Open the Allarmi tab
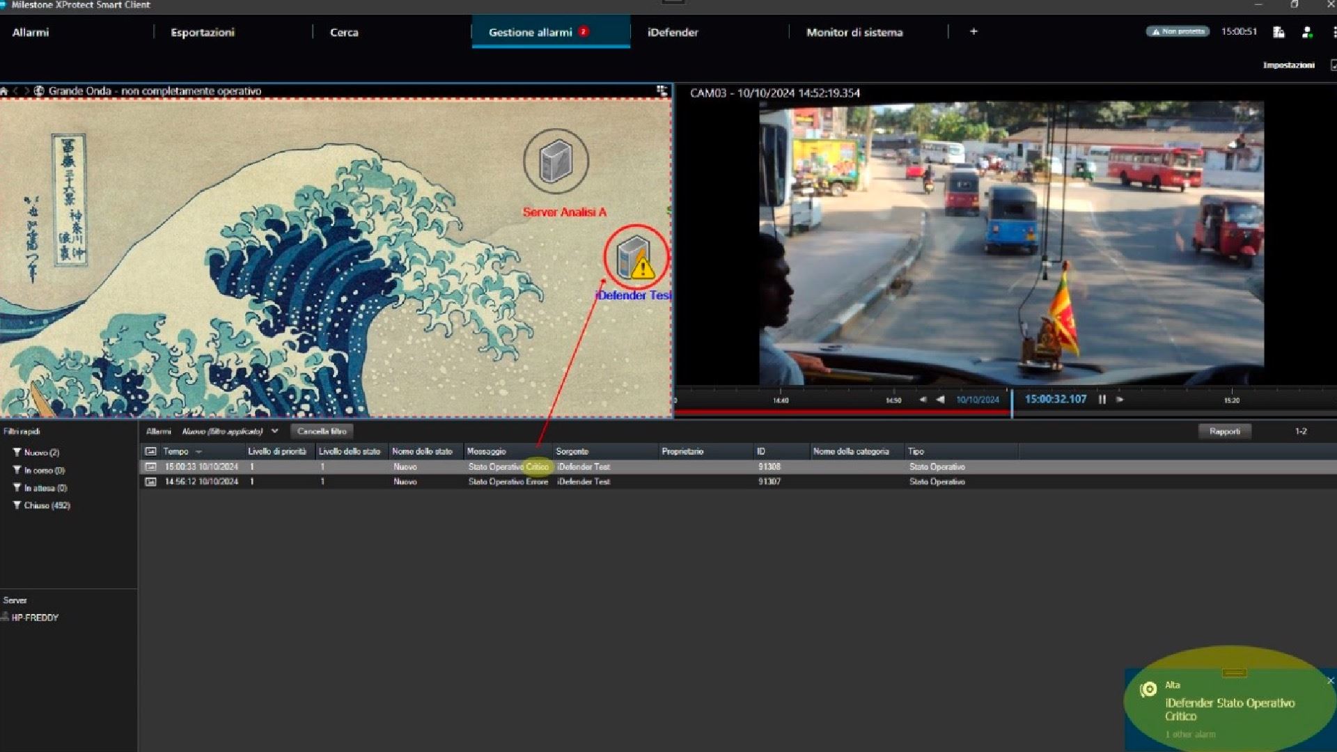The width and height of the screenshot is (1337, 752). [31, 32]
